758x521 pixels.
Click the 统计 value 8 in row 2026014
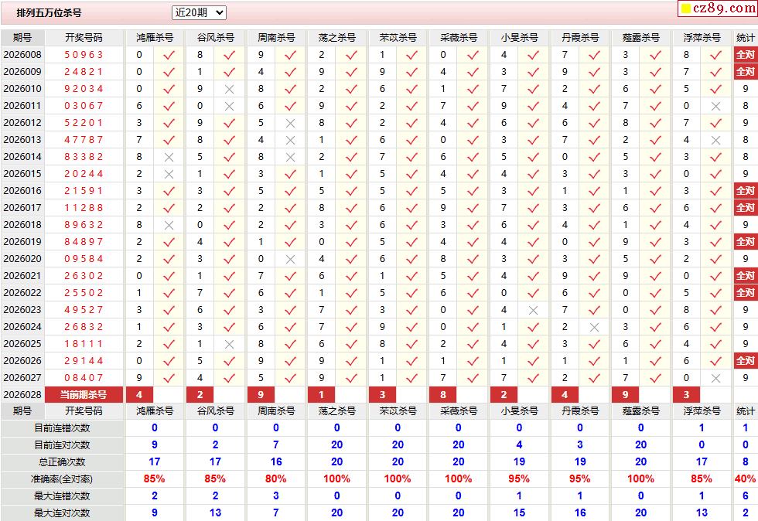(745, 157)
